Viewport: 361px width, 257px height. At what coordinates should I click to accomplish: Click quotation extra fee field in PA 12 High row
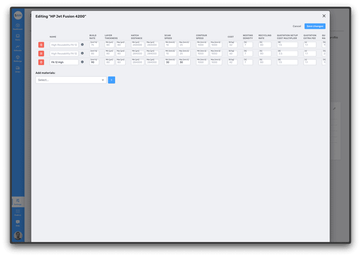click(x=310, y=62)
